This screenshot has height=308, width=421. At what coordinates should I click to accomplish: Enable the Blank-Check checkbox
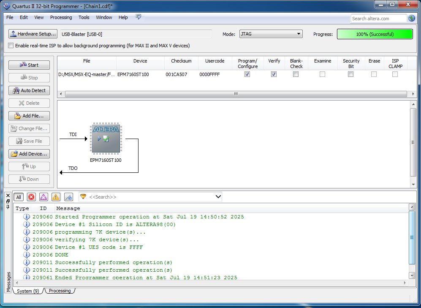coord(296,74)
